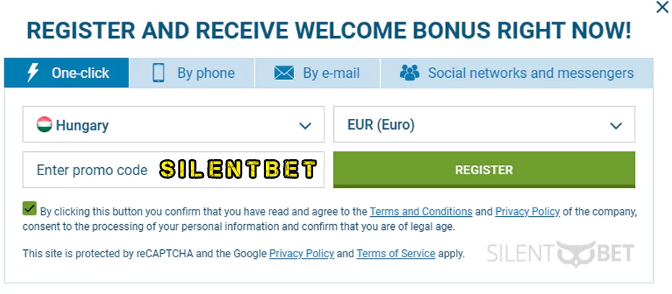Click the lightning bolt One-click icon
Image resolution: width=672 pixels, height=294 pixels.
click(33, 73)
